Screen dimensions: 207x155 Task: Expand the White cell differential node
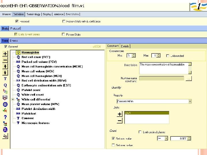(x=13, y=100)
